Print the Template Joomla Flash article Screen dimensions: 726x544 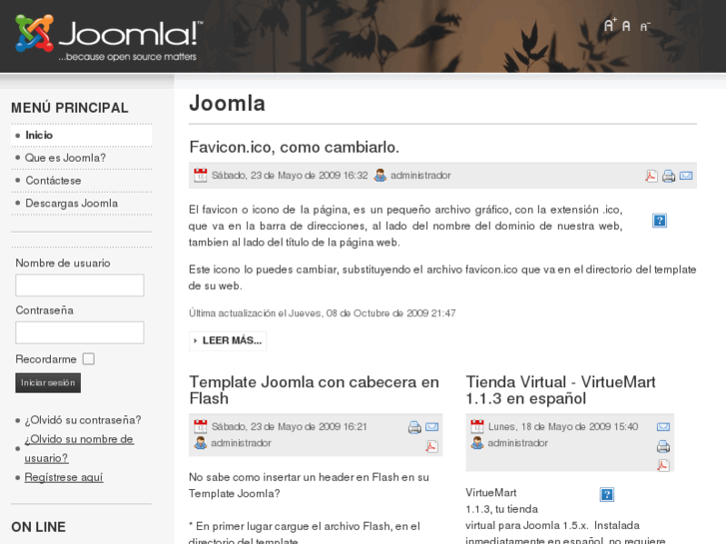pyautogui.click(x=414, y=427)
